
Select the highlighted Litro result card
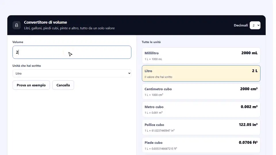(201, 73)
